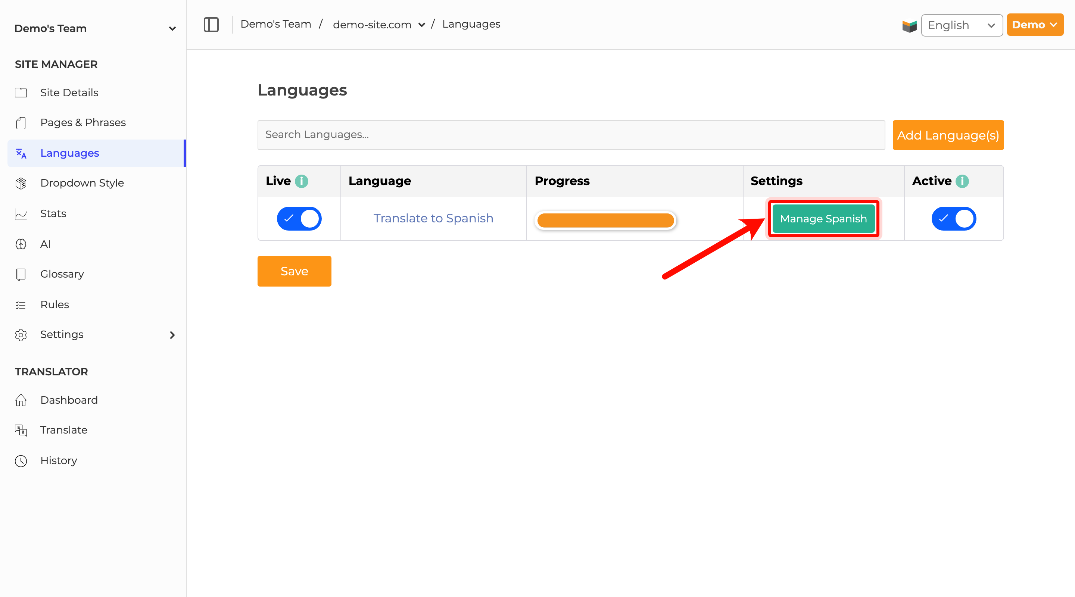
Task: Click the History clock icon
Action: coord(21,460)
